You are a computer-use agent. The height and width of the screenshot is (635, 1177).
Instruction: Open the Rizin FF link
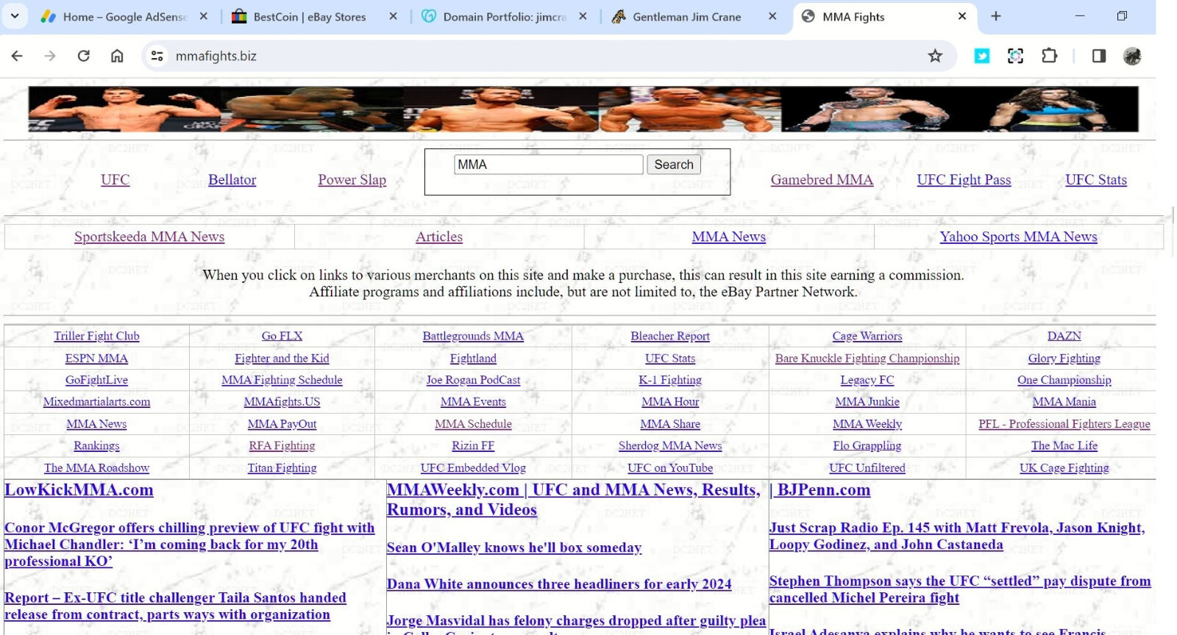(473, 445)
